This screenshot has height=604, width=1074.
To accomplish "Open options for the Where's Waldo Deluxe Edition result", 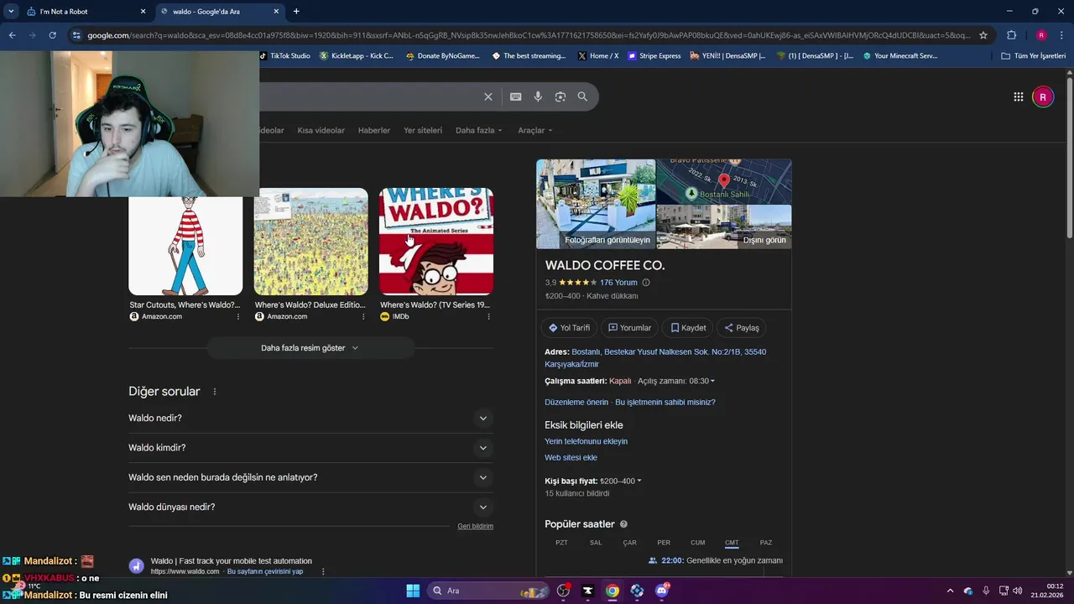I will [363, 316].
